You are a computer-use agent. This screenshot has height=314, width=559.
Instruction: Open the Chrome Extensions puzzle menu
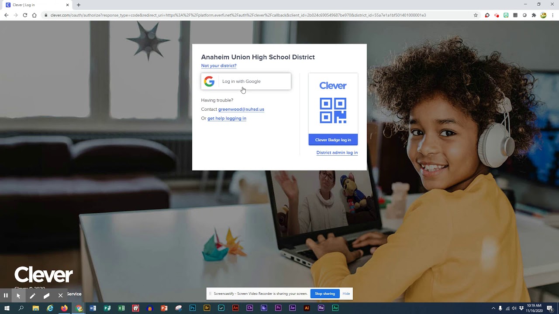coord(534,15)
